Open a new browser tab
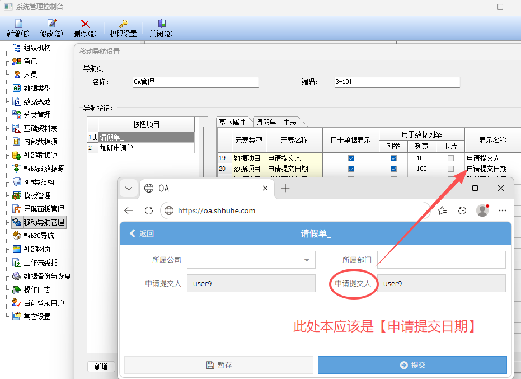Image resolution: width=521 pixels, height=379 pixels. click(285, 188)
